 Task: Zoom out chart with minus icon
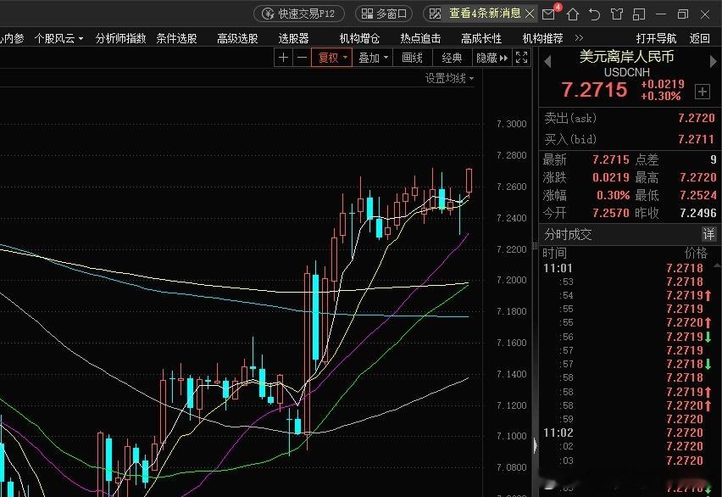(302, 58)
